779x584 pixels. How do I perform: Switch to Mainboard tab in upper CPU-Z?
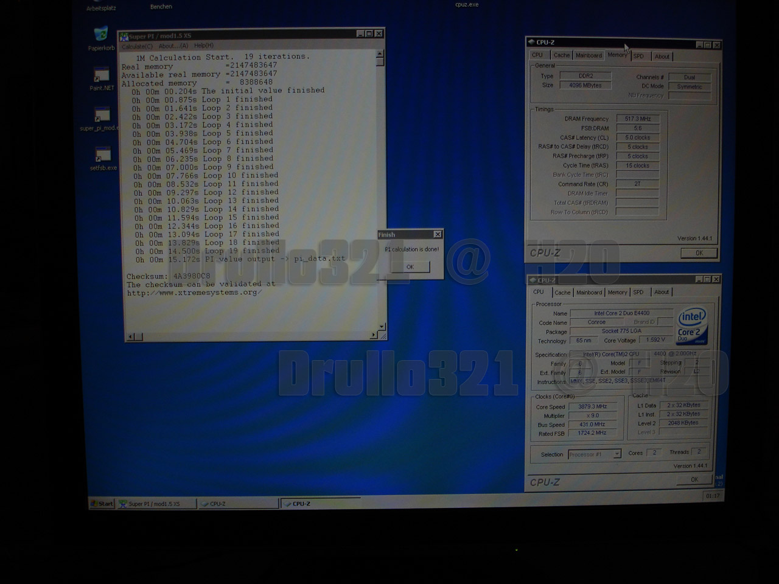pos(589,55)
